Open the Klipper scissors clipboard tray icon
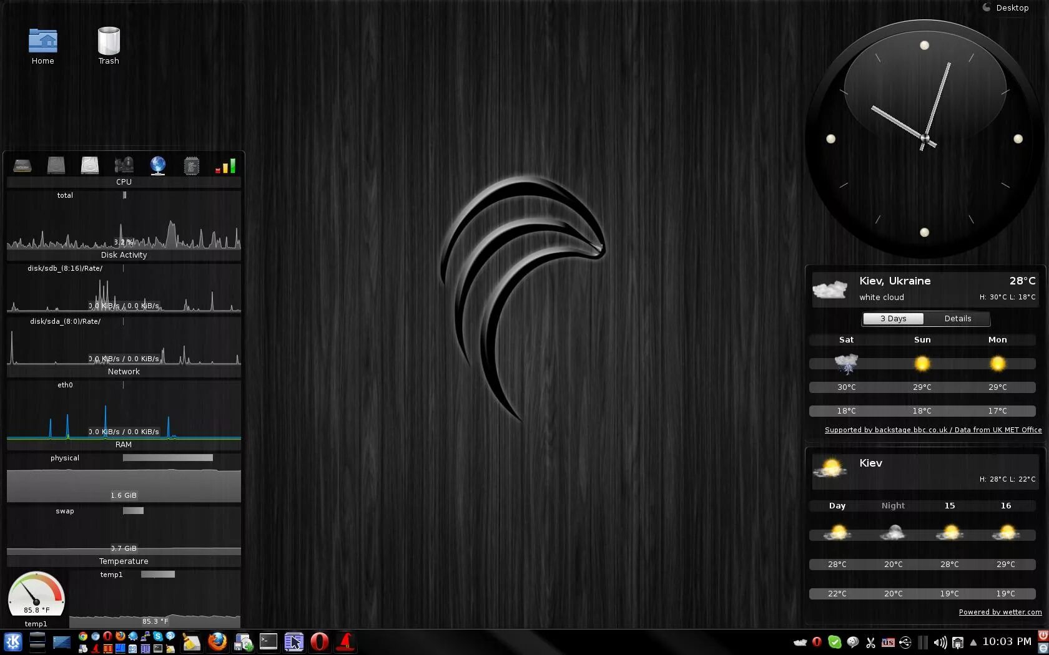The height and width of the screenshot is (655, 1049). pos(870,643)
